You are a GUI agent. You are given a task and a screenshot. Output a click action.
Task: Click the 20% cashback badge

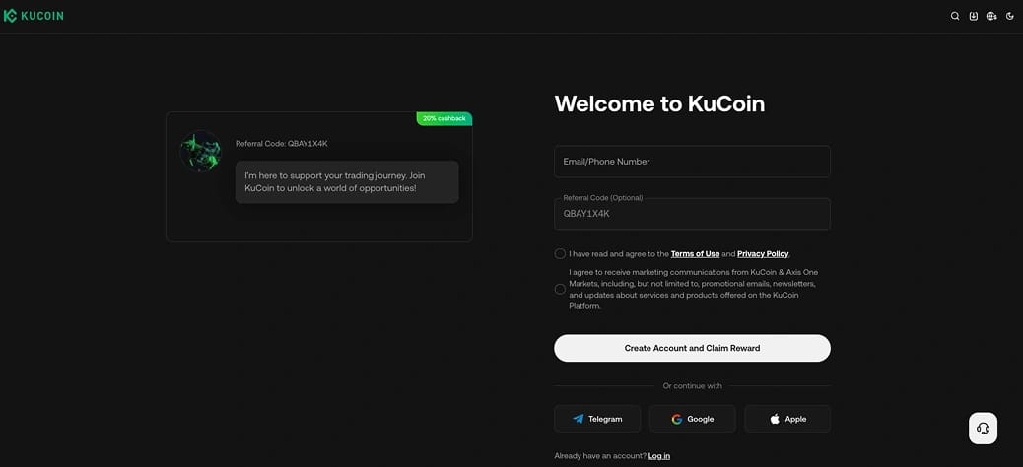(x=444, y=118)
